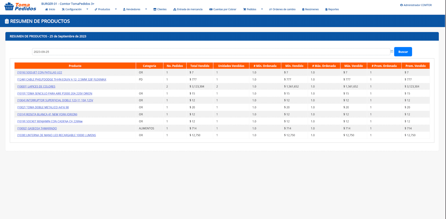Image resolution: width=446 pixels, height=219 pixels.
Task: Open product [1010] TOMA SENCILLO PARA AIRE
Action: pyautogui.click(x=55, y=94)
